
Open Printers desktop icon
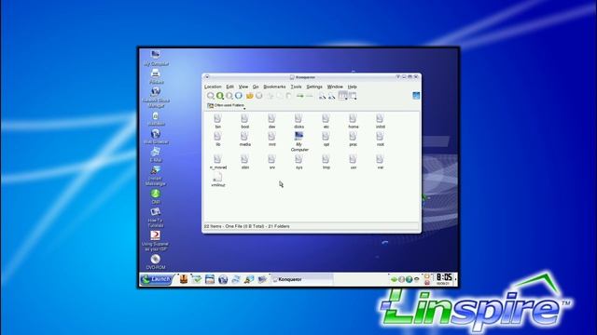click(156, 76)
